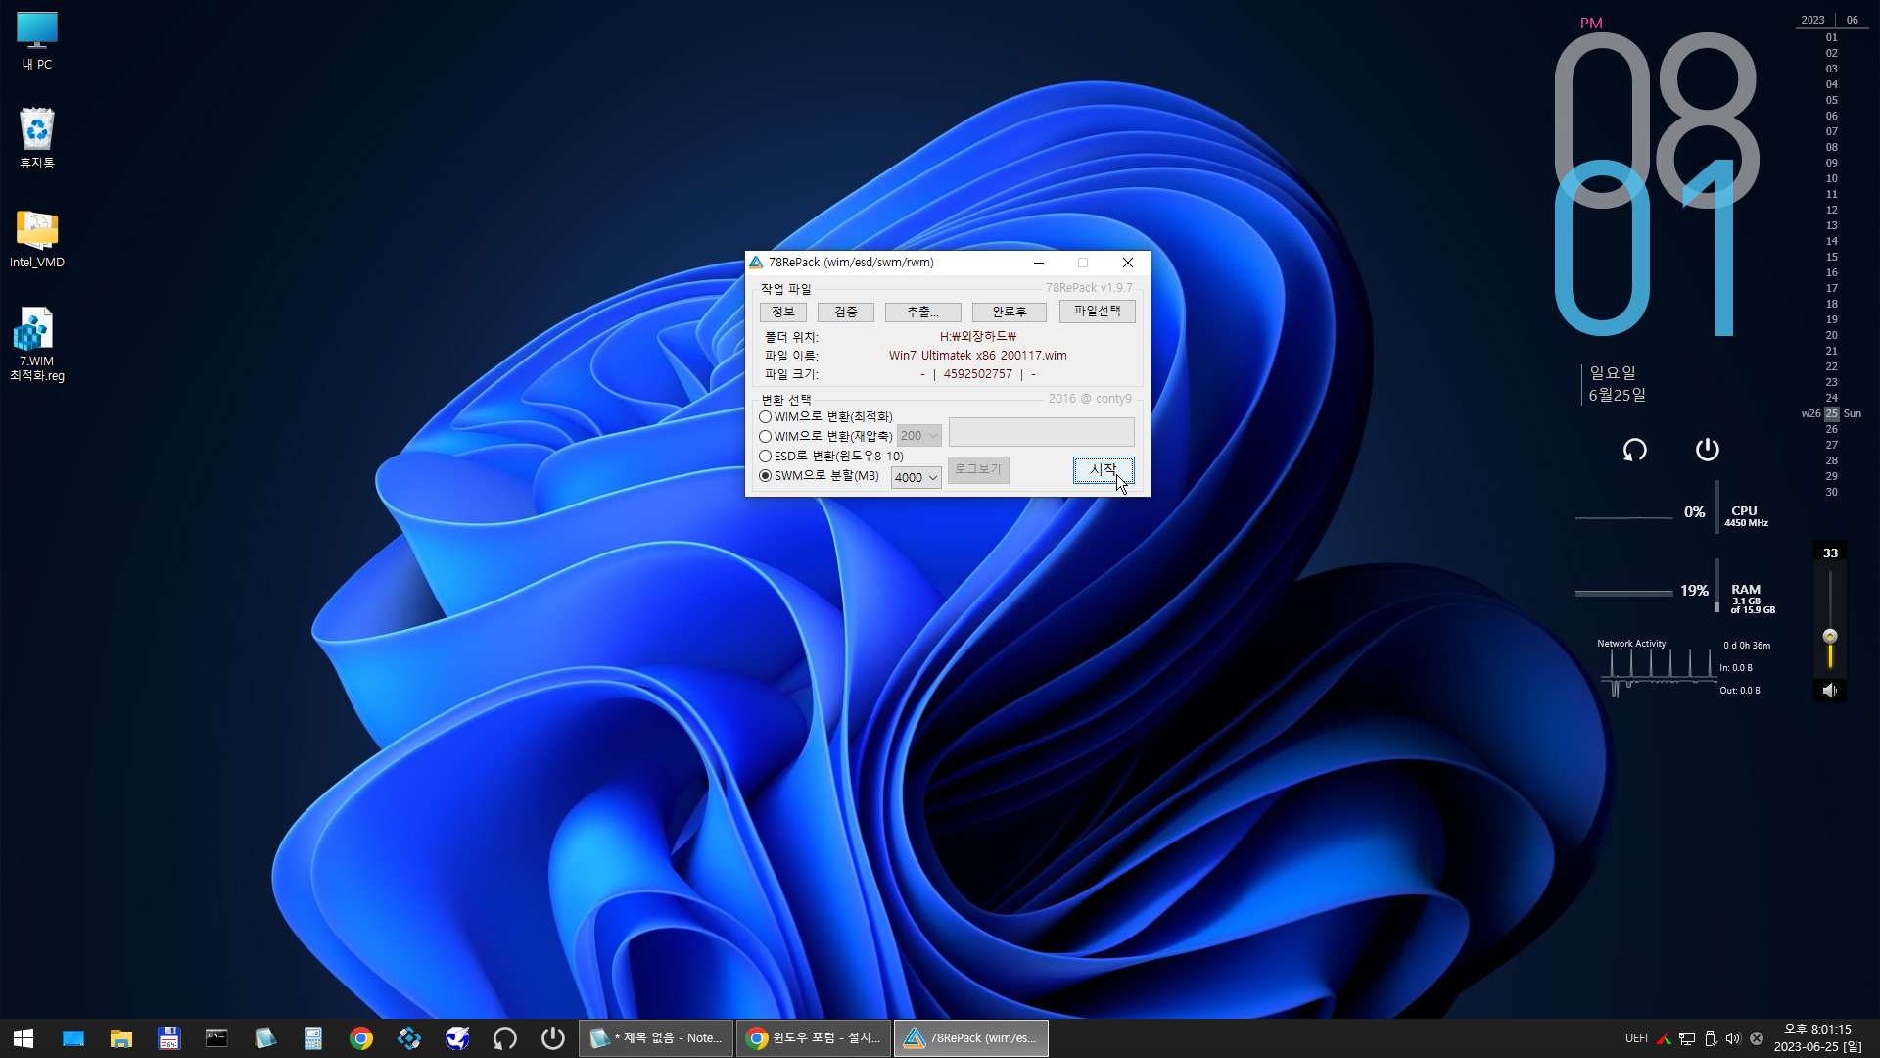Open the blue diamond utility taskbar icon
Viewport: 1880px width, 1058px height.
point(409,1038)
